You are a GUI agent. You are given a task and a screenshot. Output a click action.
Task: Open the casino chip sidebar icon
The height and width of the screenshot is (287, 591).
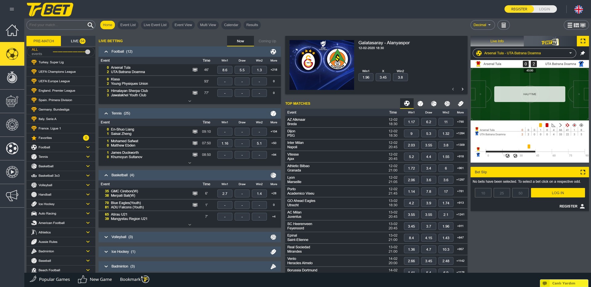[12, 125]
